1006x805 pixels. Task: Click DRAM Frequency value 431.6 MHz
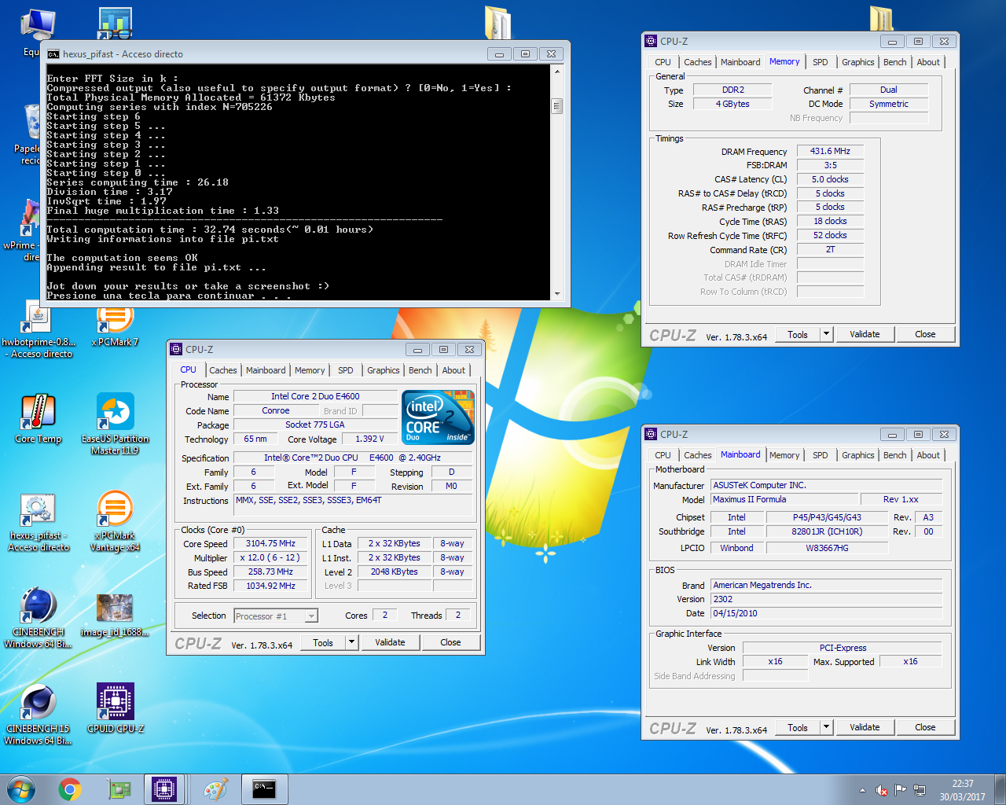click(830, 151)
